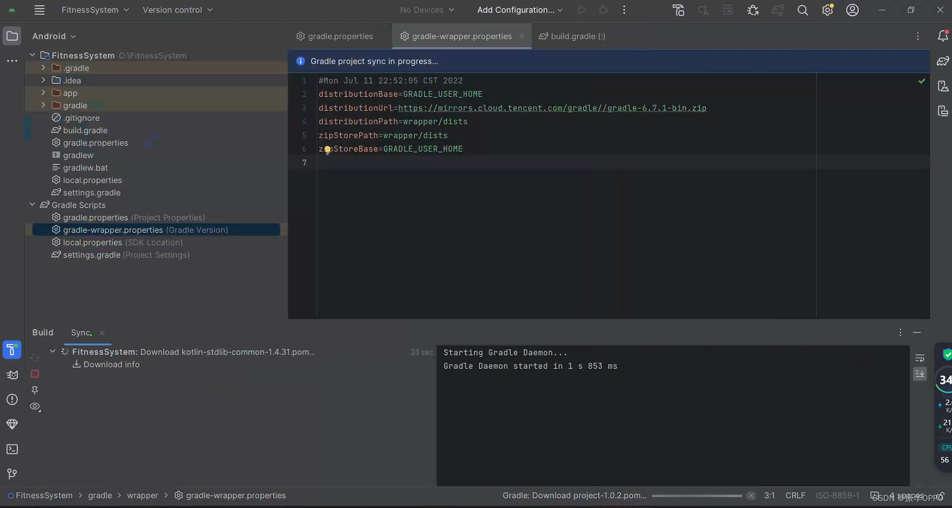Image resolution: width=952 pixels, height=508 pixels.
Task: Toggle scroll to end in build output
Action: click(919, 374)
